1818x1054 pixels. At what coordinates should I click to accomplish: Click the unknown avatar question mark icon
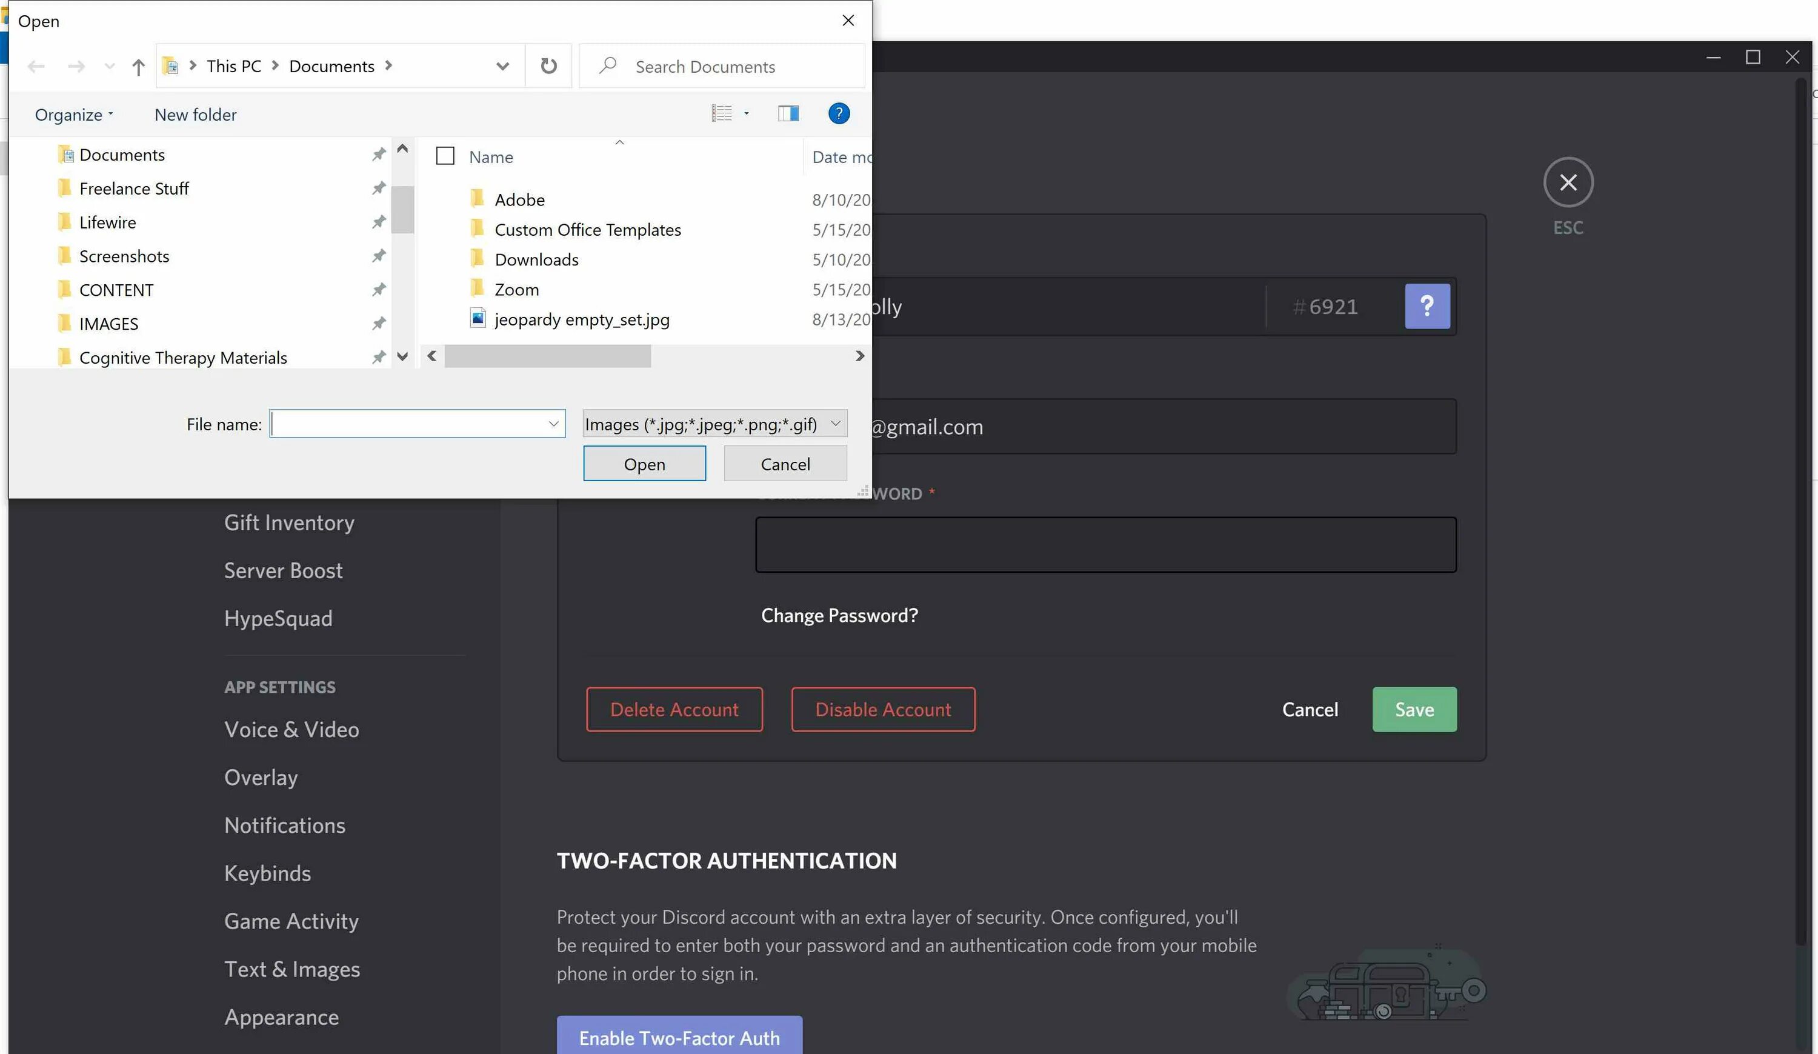(x=1428, y=306)
